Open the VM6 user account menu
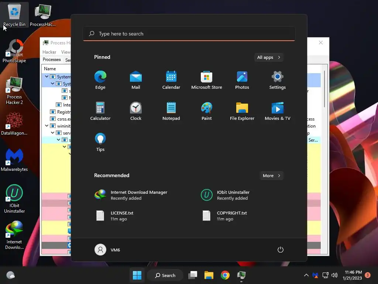 (107, 250)
